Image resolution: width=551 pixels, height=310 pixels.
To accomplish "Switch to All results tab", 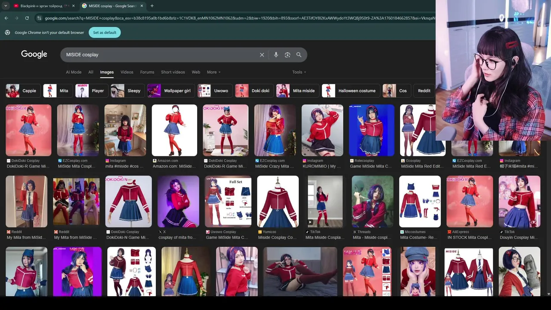I will pyautogui.click(x=91, y=72).
